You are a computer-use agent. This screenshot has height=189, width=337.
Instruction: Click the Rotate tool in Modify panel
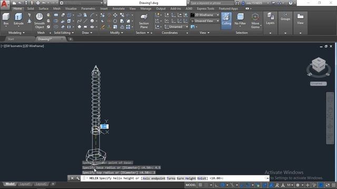(x=115, y=21)
